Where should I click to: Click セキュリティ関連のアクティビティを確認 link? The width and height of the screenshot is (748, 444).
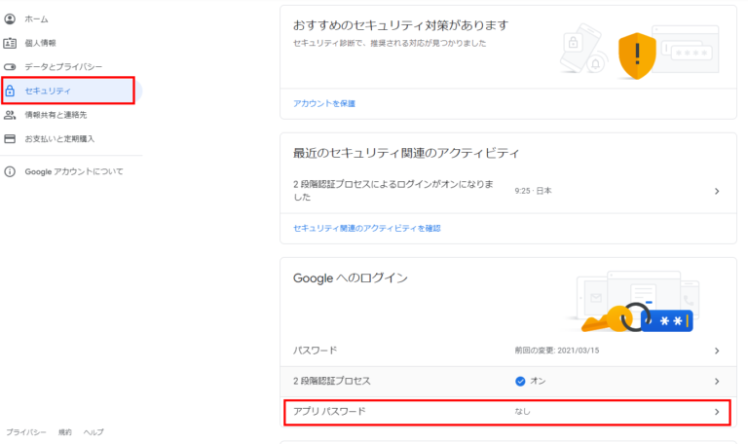click(367, 228)
